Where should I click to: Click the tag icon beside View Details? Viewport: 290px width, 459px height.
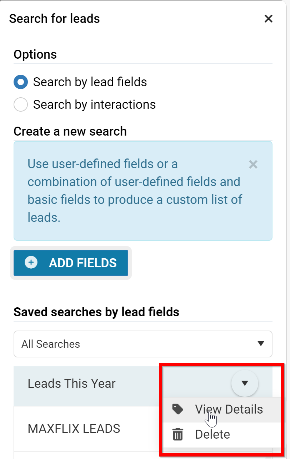[178, 409]
